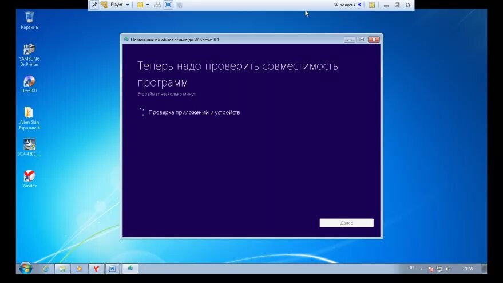This screenshot has width=503, height=283.
Task: Click the network tray icon
Action: coord(439,269)
